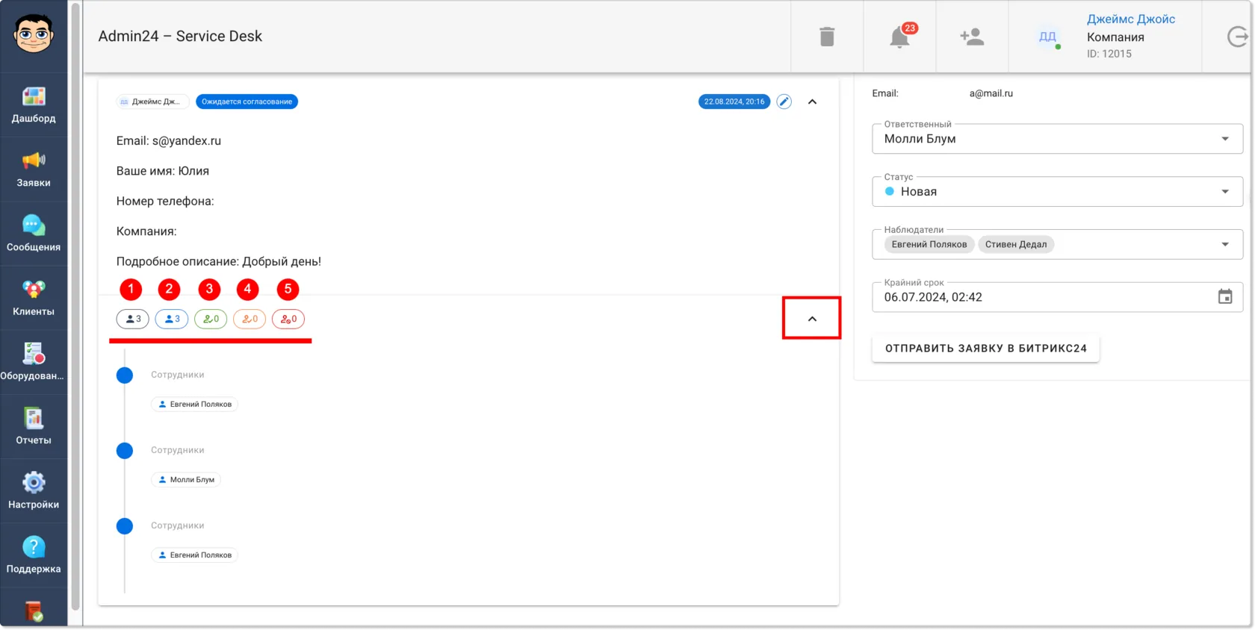Open Настройки gear in sidebar
Image resolution: width=1255 pixels, height=630 pixels.
pos(34,491)
